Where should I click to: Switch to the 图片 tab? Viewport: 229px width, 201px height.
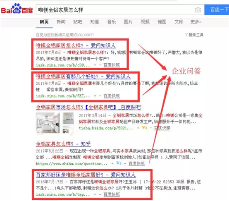(128, 22)
